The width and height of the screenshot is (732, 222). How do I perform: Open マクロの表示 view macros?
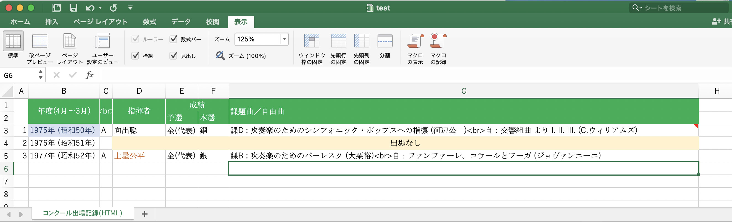click(415, 41)
